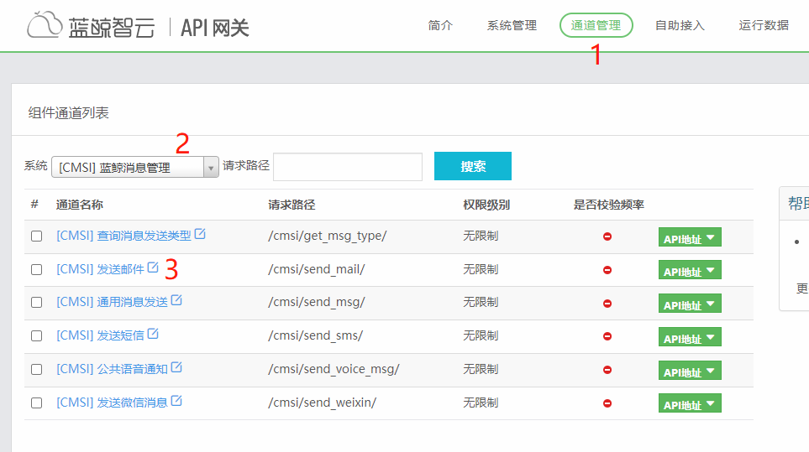Open edit icon beside 发送微信消息
809x452 pixels.
[176, 401]
